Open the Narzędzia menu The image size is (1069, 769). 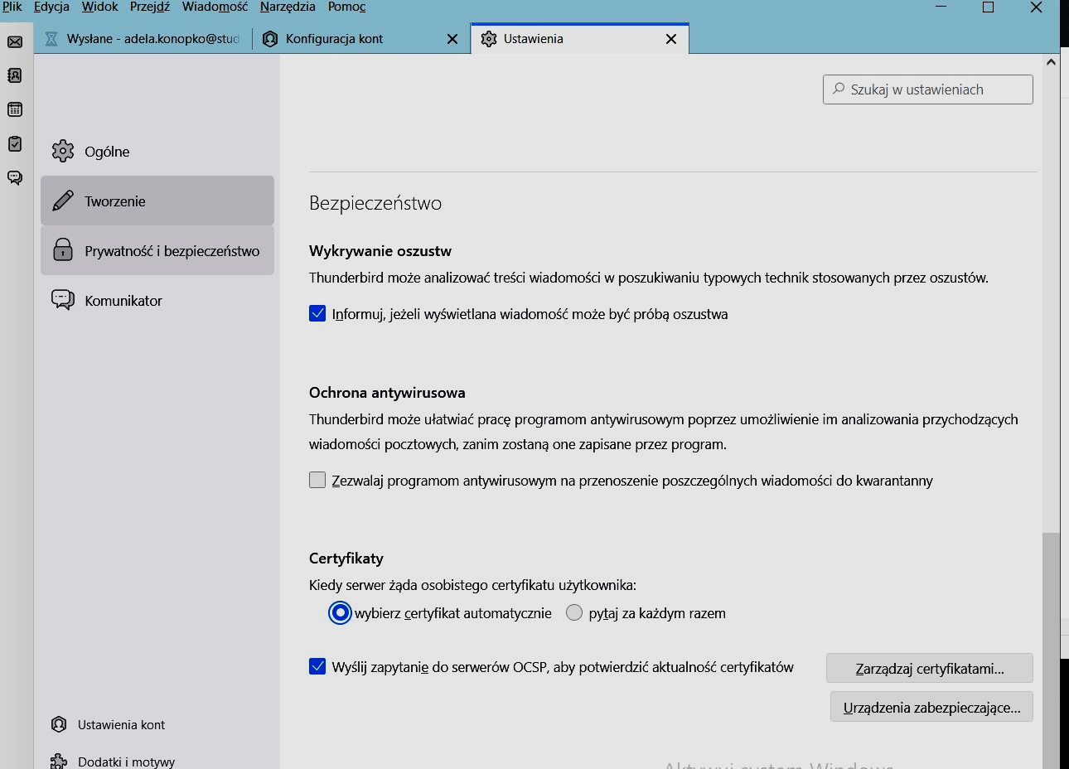[287, 7]
